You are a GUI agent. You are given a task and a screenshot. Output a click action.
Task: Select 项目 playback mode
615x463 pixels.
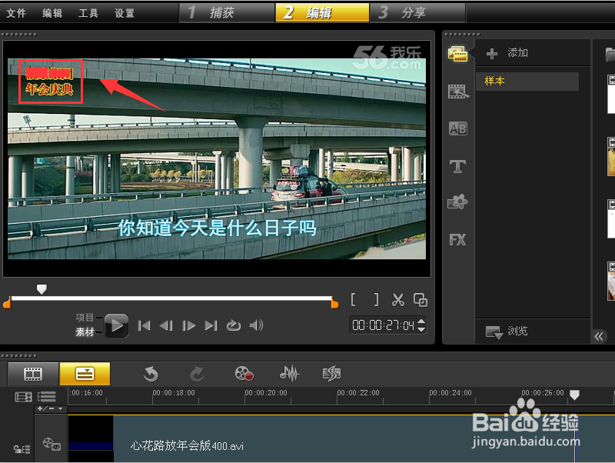point(85,318)
